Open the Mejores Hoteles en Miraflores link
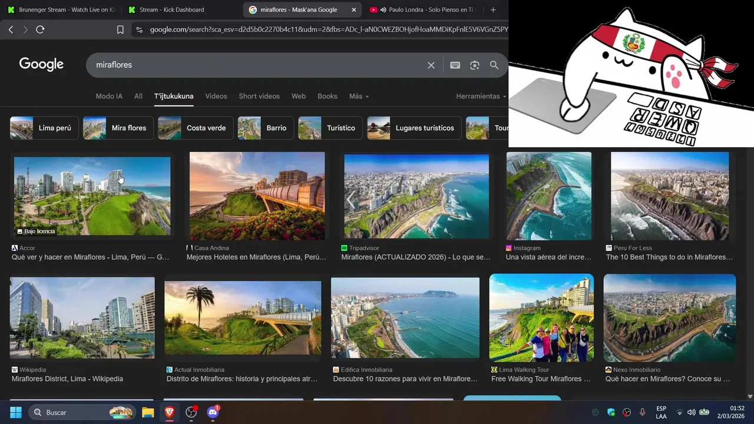Image resolution: width=754 pixels, height=424 pixels. click(x=256, y=257)
